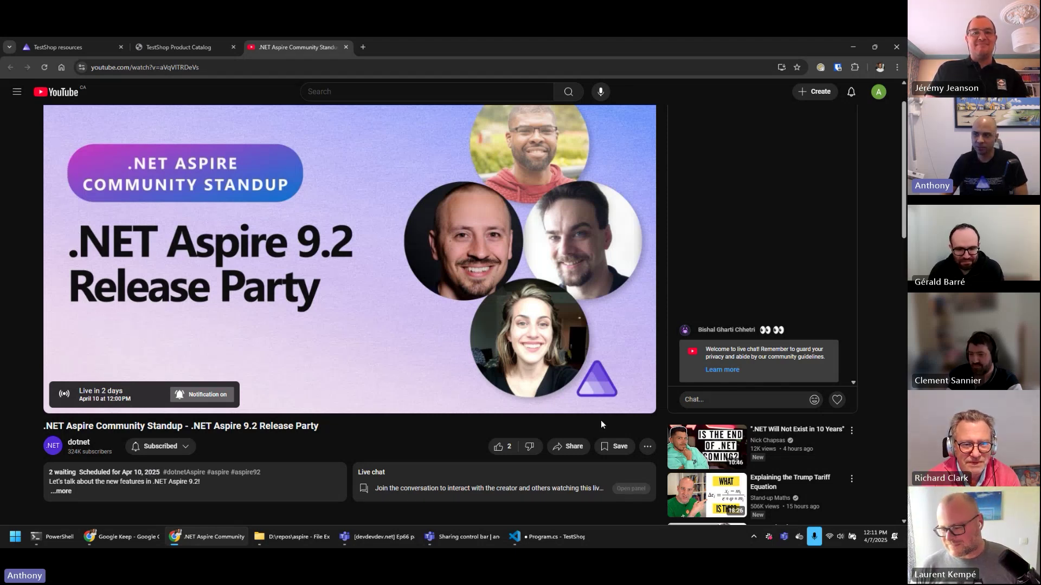This screenshot has width=1041, height=585.
Task: Open PowerShell from the taskbar
Action: [x=52, y=536]
